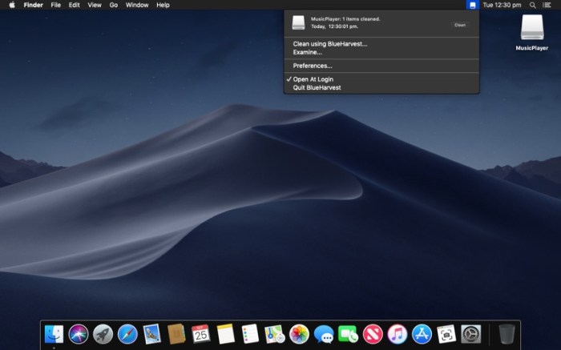561x350 pixels.
Task: Open Screenshot utility icon in Dock
Action: (x=446, y=334)
